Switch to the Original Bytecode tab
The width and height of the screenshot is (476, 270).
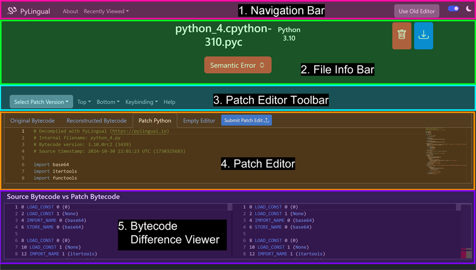click(32, 120)
